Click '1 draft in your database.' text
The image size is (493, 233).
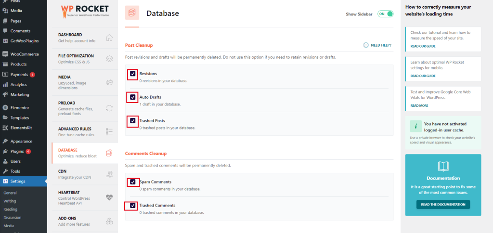(x=160, y=104)
